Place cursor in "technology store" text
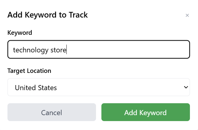 pyautogui.click(x=39, y=50)
